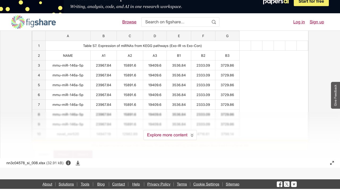Open the Browse link
Image resolution: width=340 pixels, height=191 pixels.
click(129, 22)
